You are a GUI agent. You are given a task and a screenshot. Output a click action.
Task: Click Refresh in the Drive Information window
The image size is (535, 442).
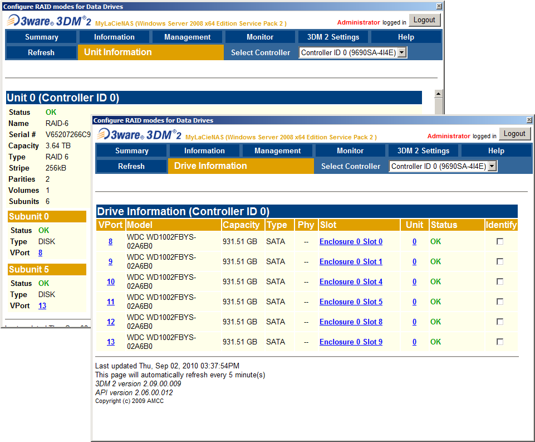tap(131, 166)
